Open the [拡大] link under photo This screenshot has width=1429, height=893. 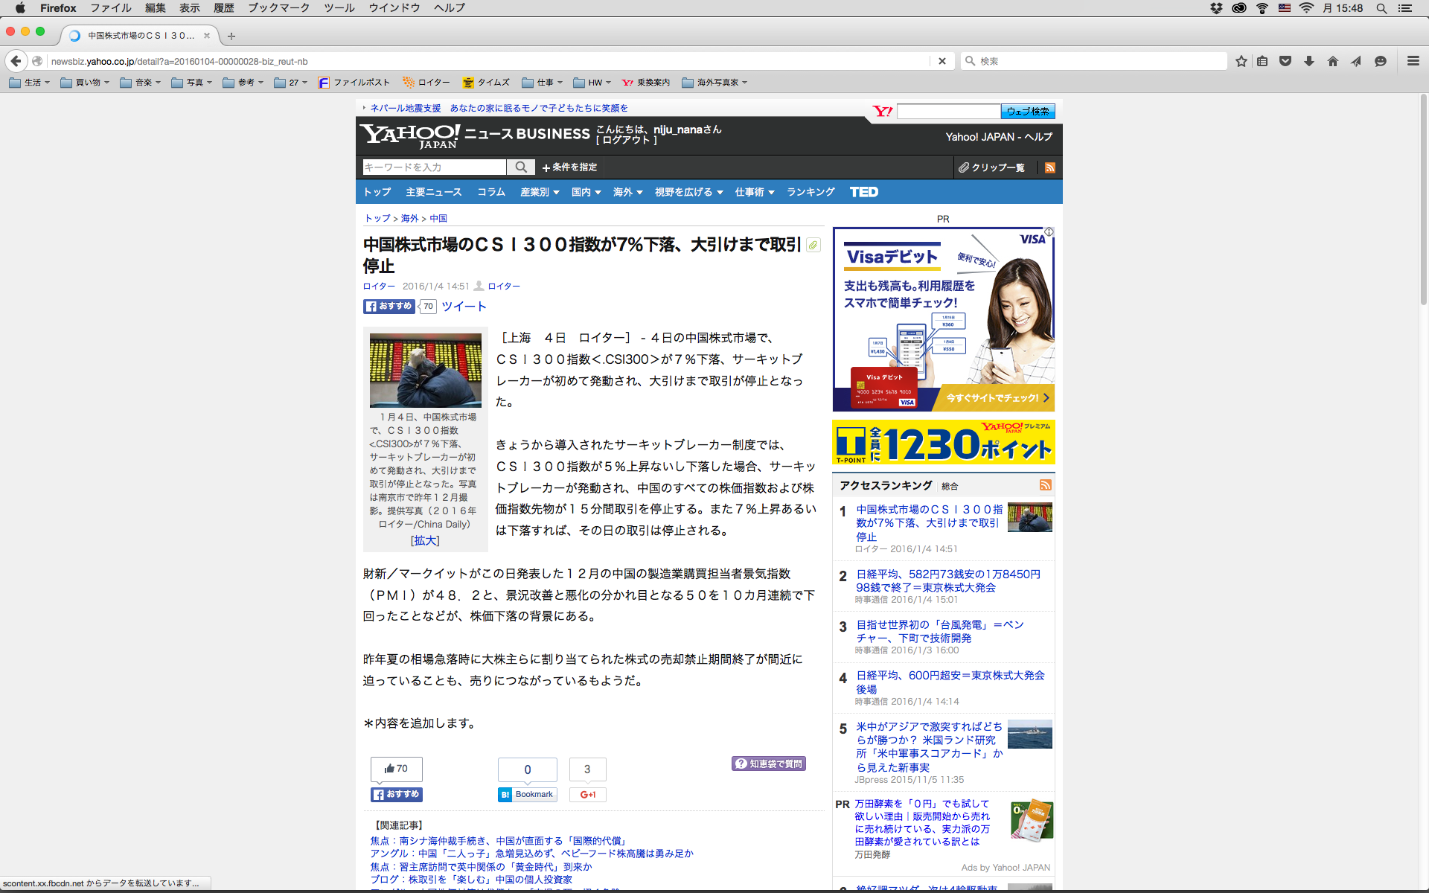tap(425, 541)
